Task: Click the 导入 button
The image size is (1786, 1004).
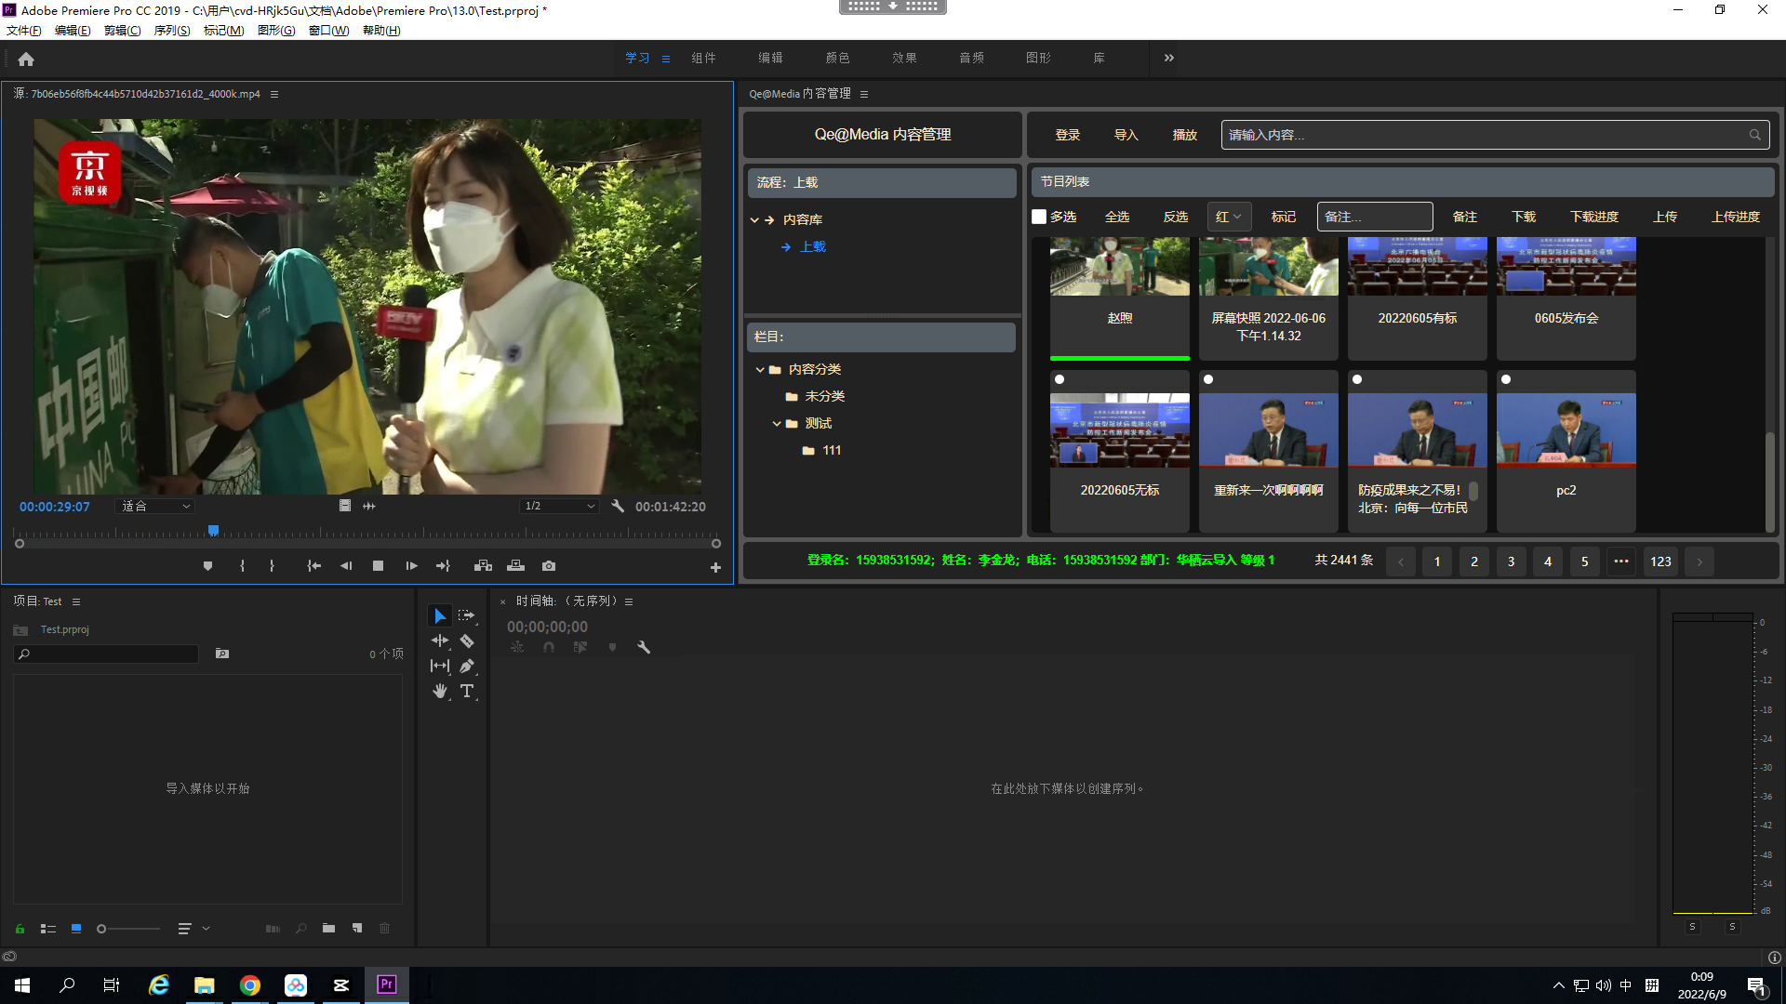Action: [1126, 135]
